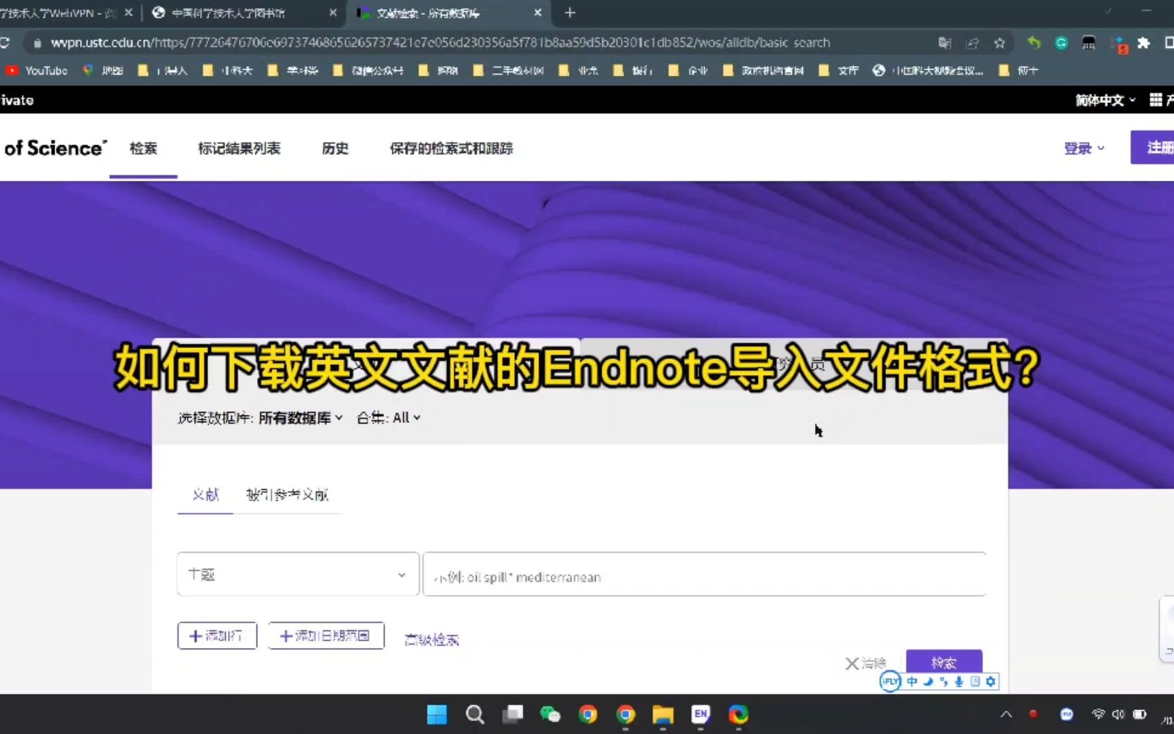
Task: Select the 文献 search tab
Action: click(205, 495)
